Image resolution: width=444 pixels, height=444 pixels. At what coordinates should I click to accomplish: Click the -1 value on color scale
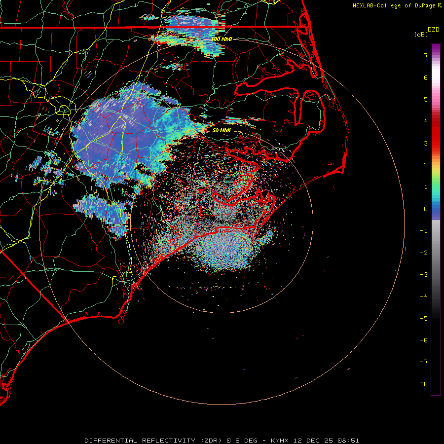pyautogui.click(x=424, y=231)
